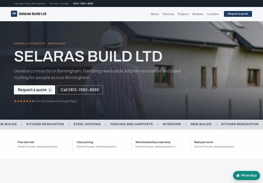Image resolution: width=263 pixels, height=183 pixels.
Task: Click the WhatsApp logo icon
Action: pos(238,175)
